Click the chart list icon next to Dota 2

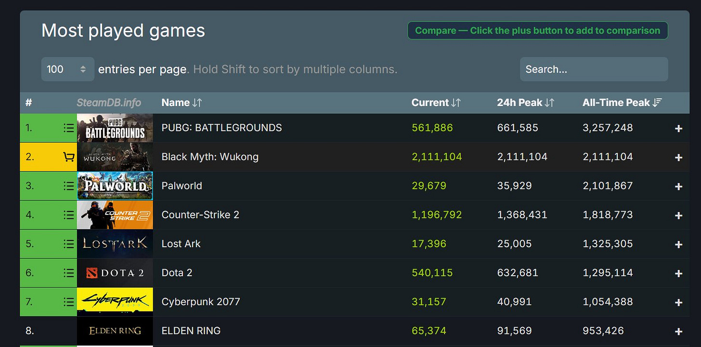68,272
